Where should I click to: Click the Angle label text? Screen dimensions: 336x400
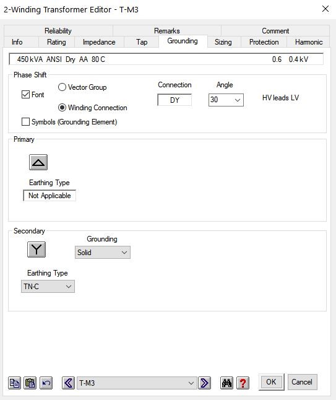point(225,85)
